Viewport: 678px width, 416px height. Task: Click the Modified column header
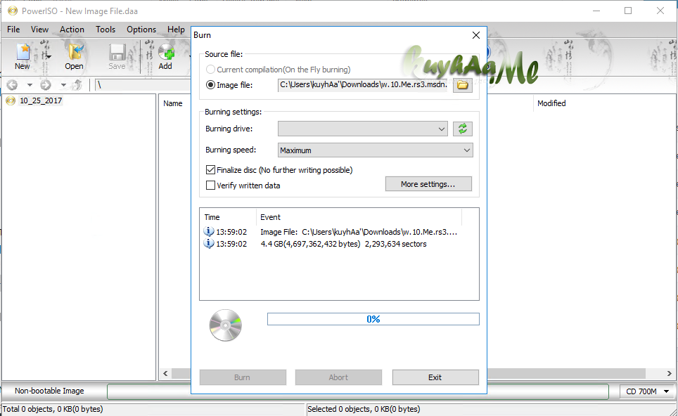551,103
